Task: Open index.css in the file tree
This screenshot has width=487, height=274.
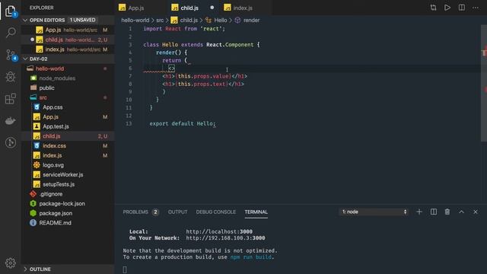Action: pos(68,145)
